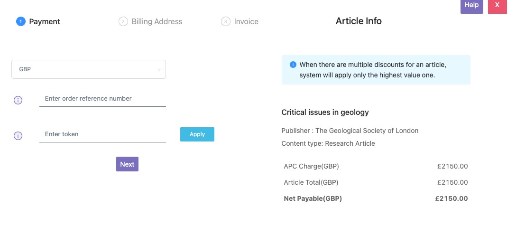This screenshot has width=516, height=226.
Task: Open the GBP currency dropdown
Action: click(x=88, y=69)
